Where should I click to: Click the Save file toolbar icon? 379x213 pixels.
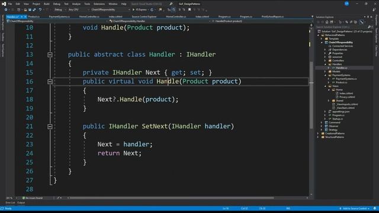click(30, 9)
